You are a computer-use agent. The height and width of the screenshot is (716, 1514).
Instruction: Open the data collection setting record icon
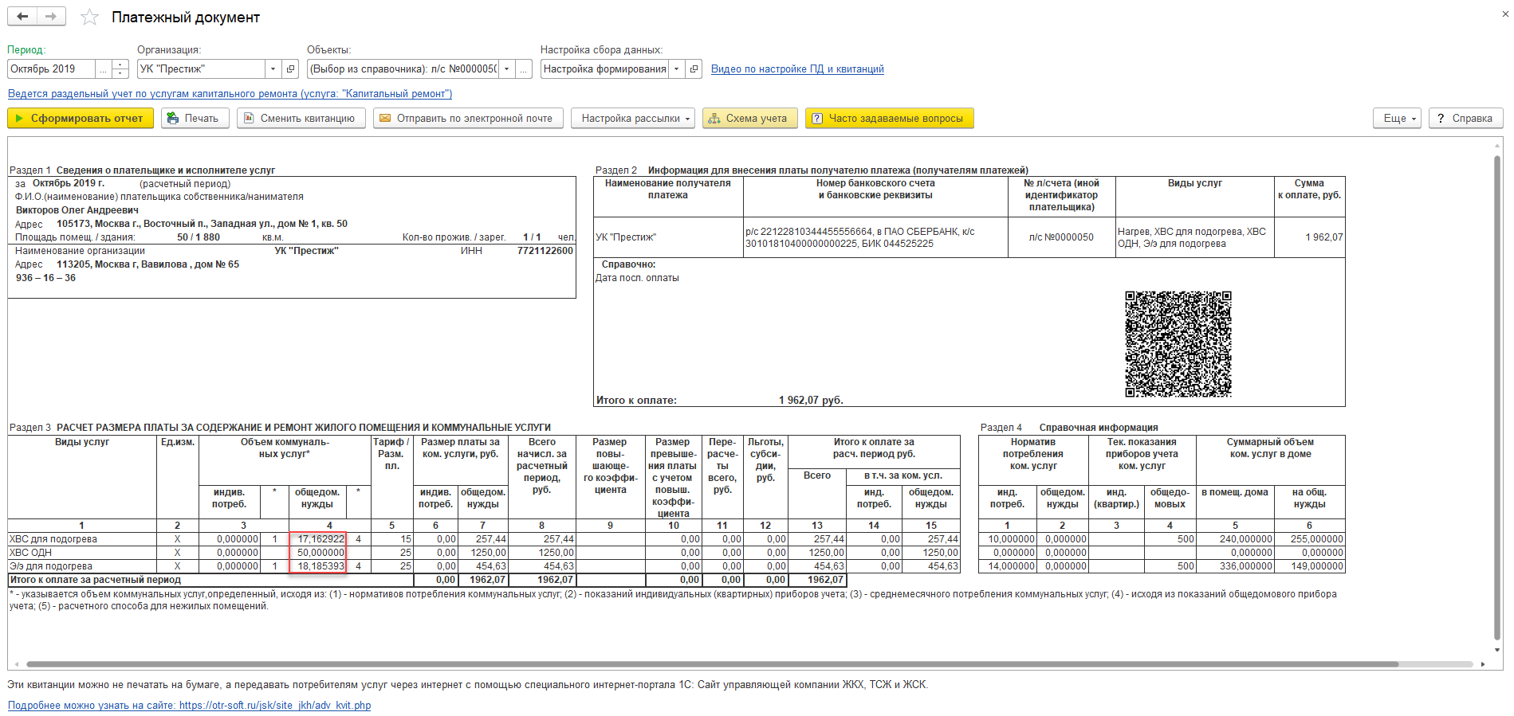694,69
